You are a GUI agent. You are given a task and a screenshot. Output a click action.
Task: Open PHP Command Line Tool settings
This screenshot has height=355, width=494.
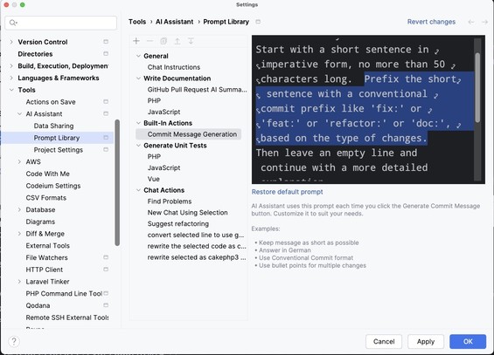[64, 293]
